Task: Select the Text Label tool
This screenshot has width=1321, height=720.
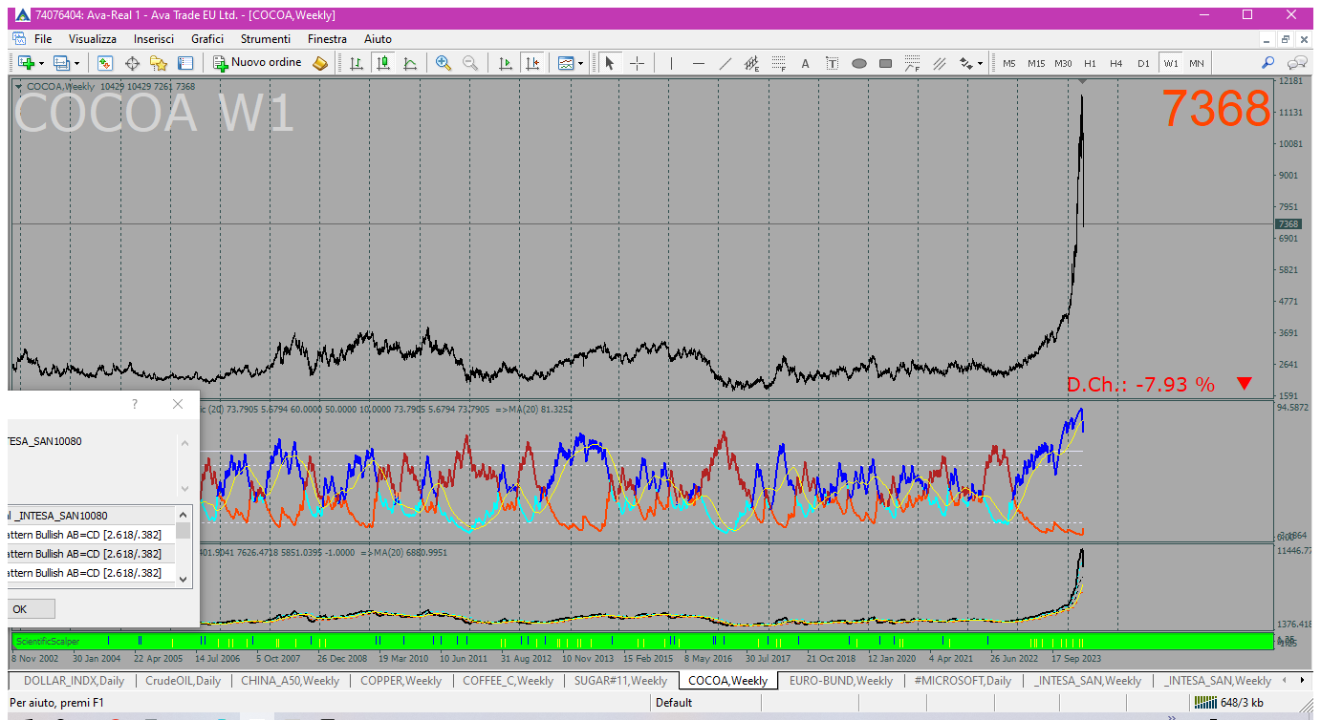Action: 833,63
